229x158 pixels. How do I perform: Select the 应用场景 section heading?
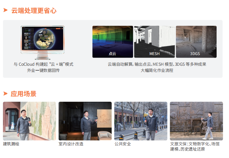(24, 94)
